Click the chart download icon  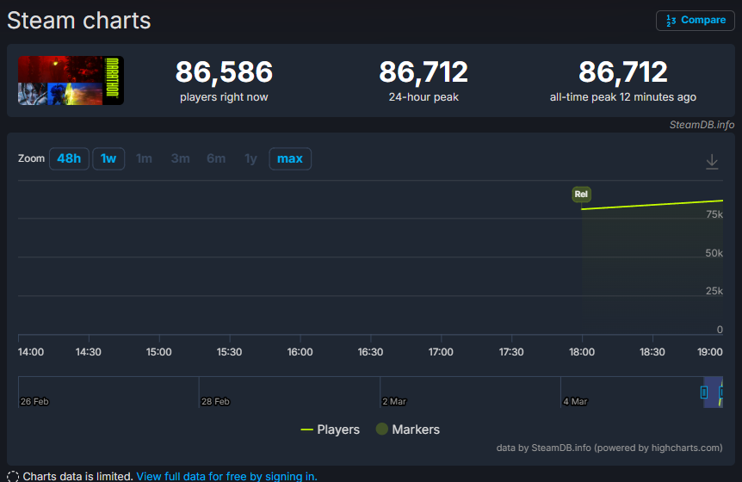pyautogui.click(x=712, y=161)
